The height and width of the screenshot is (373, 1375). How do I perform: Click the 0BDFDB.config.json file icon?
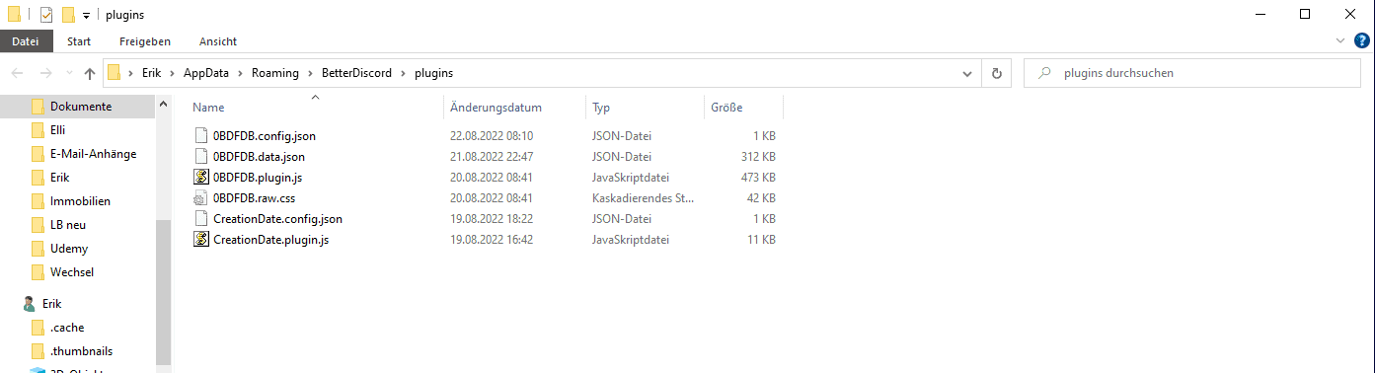[201, 136]
